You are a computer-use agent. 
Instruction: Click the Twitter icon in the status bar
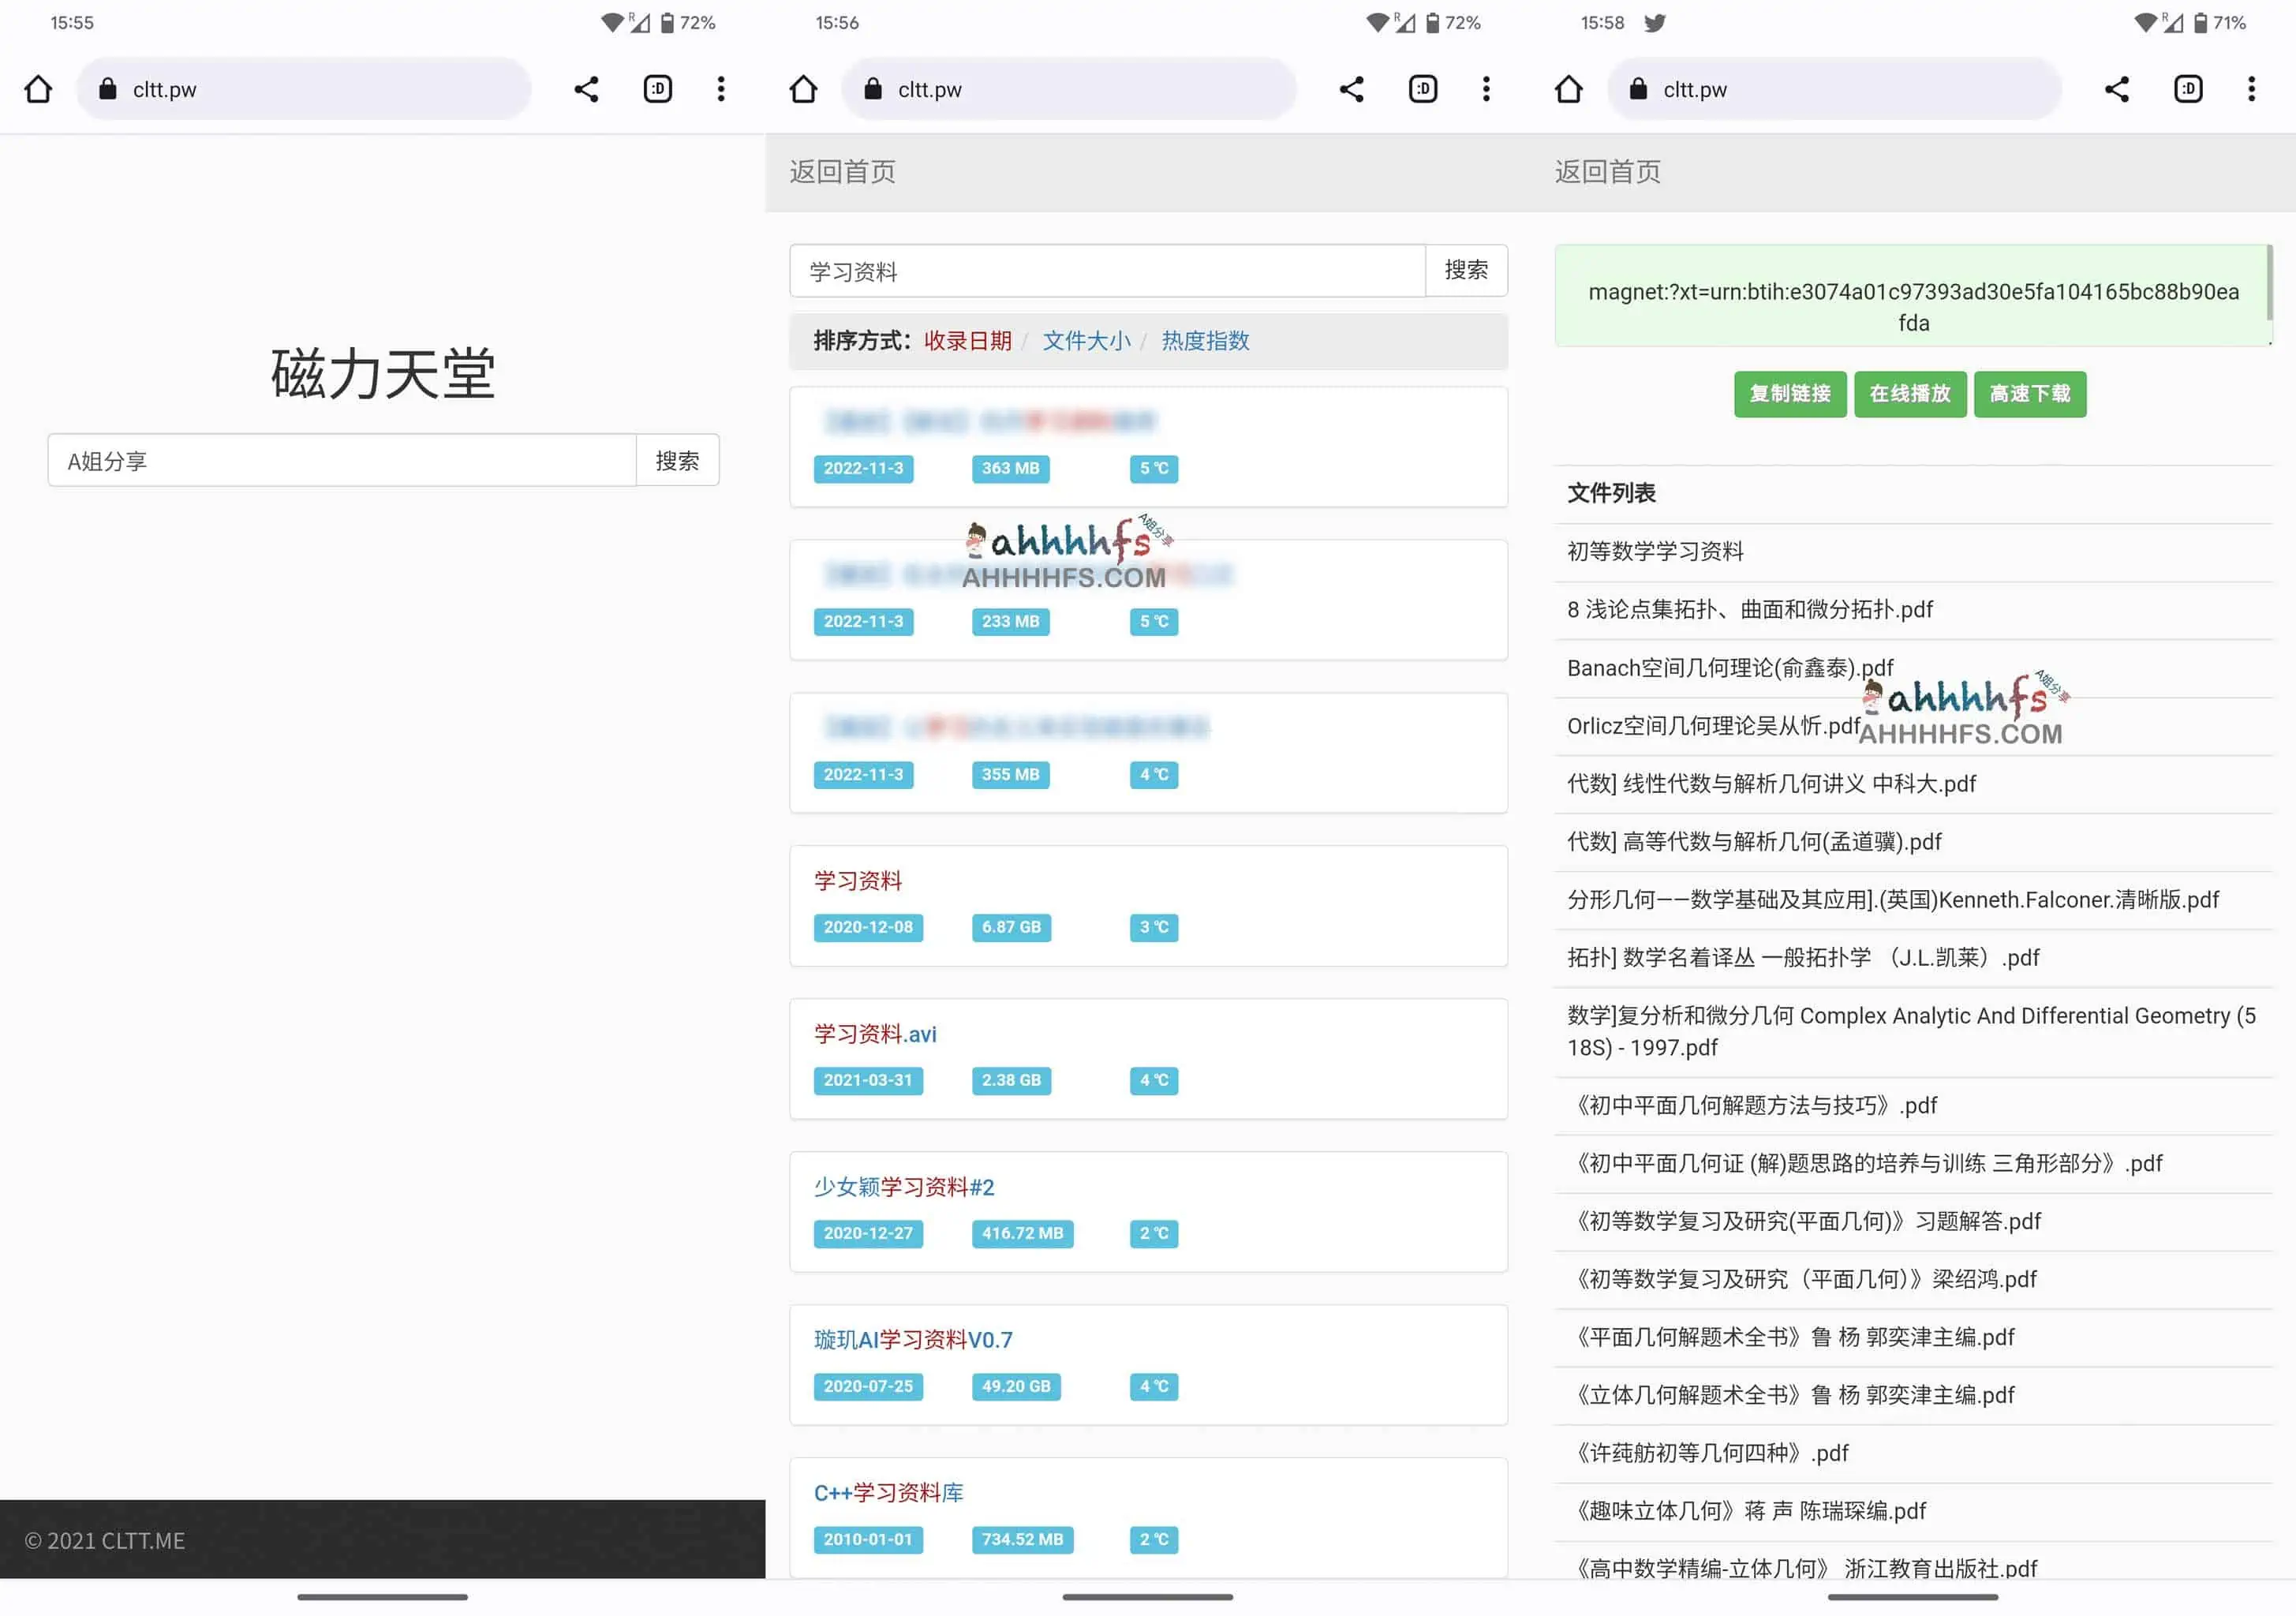coord(1654,22)
